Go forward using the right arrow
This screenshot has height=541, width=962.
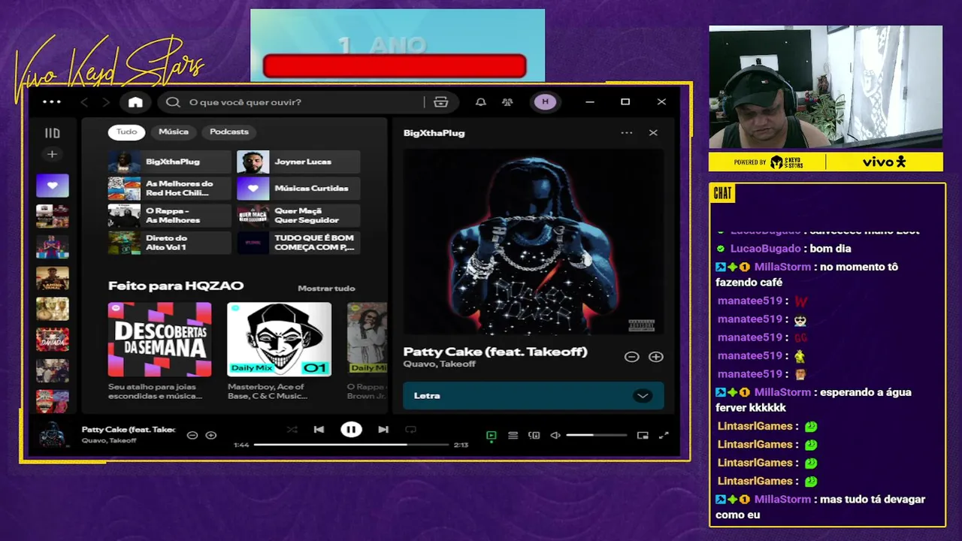(106, 102)
